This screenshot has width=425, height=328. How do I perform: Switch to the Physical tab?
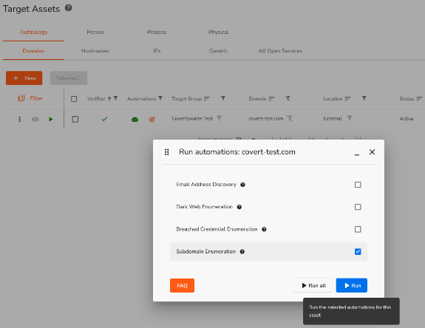219,32
